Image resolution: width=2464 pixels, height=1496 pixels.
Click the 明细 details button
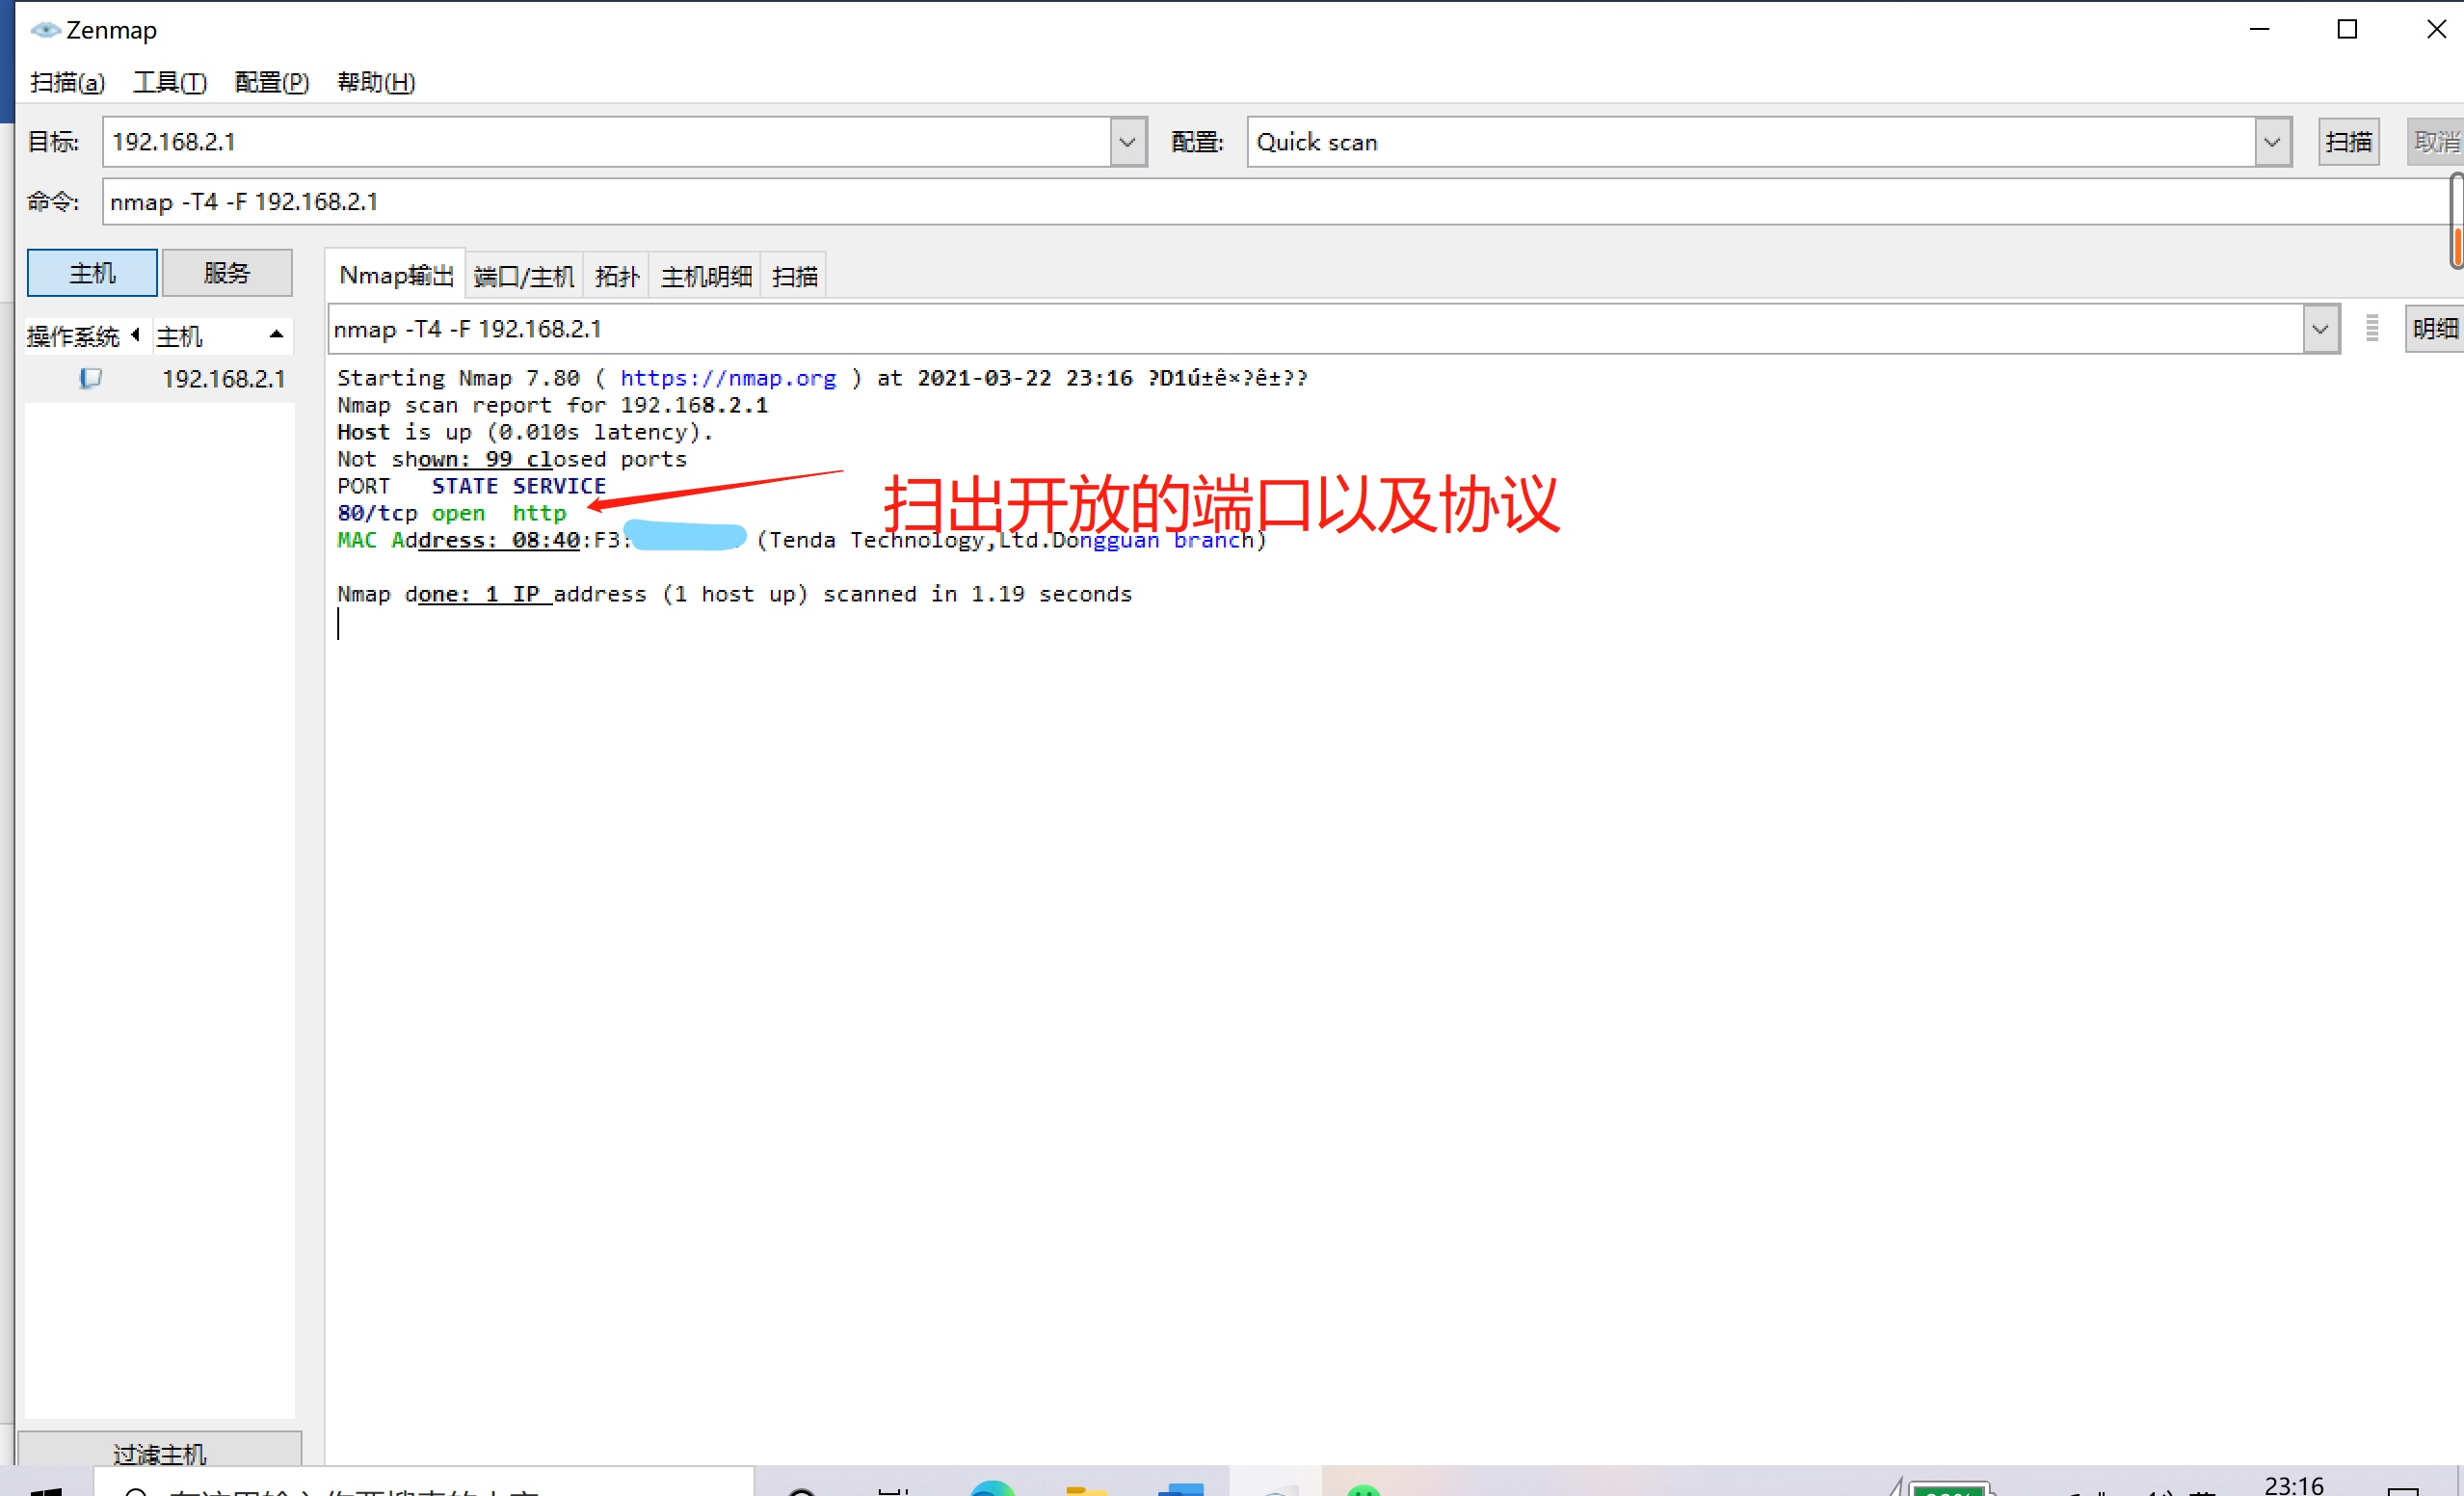click(2434, 329)
